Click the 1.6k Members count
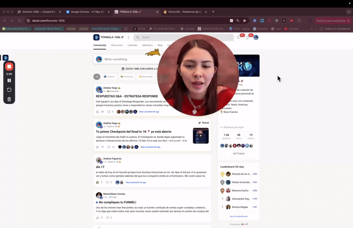 pyautogui.click(x=226, y=136)
